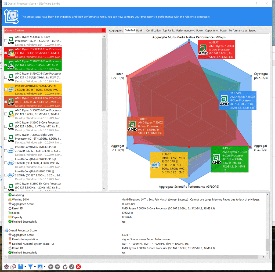Click the 37120kB capacity value

coord(126,217)
